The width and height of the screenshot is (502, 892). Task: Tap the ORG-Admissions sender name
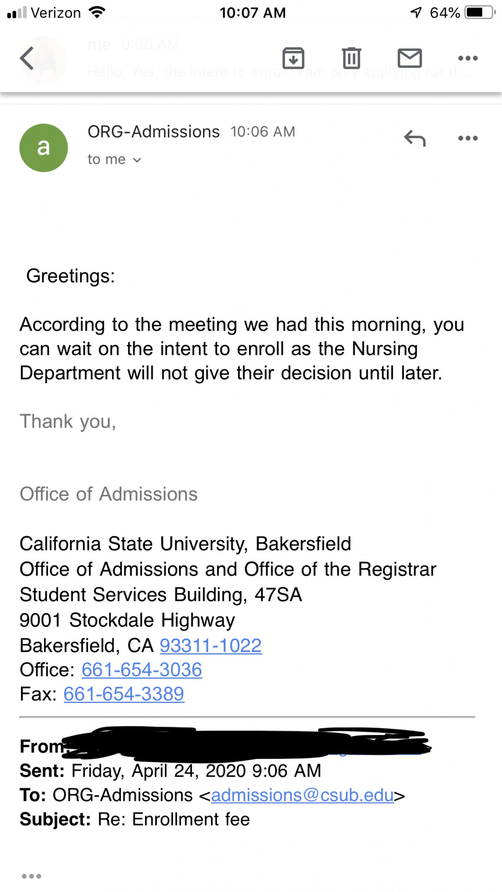(x=154, y=132)
